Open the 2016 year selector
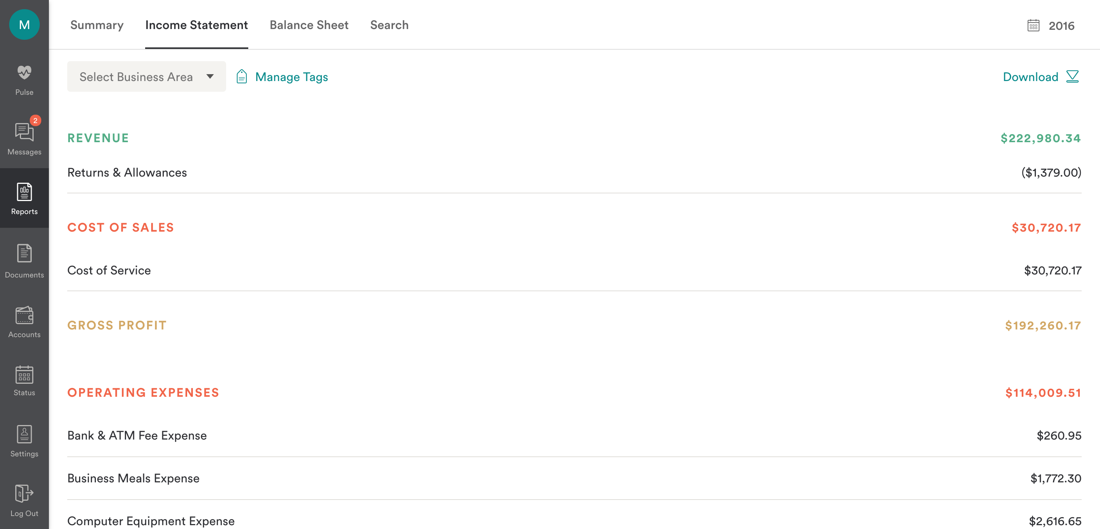The height and width of the screenshot is (529, 1100). click(x=1061, y=26)
